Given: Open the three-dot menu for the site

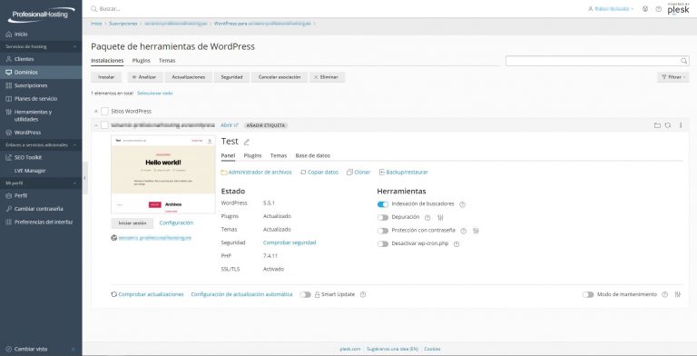Looking at the screenshot, I should click(x=681, y=125).
